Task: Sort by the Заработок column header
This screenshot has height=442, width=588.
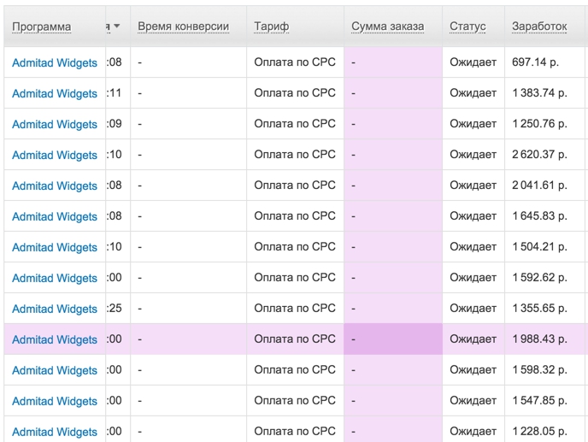Action: tap(539, 27)
